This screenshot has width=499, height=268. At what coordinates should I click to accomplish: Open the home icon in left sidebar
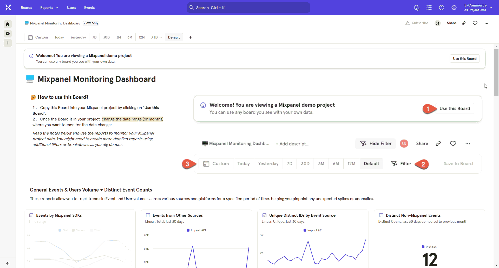point(8,24)
